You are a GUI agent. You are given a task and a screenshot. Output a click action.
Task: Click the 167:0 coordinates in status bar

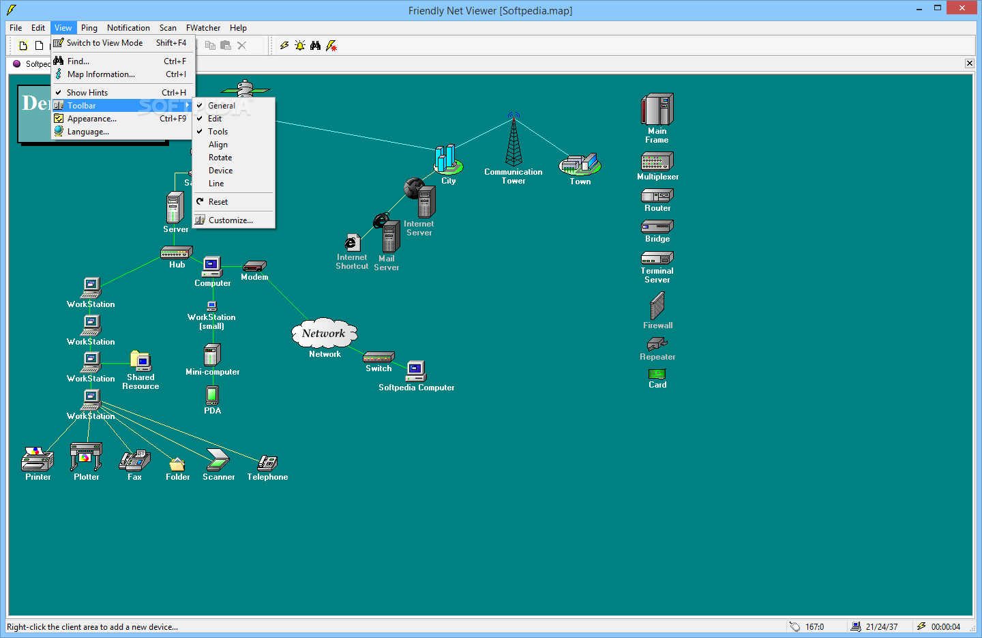[814, 627]
